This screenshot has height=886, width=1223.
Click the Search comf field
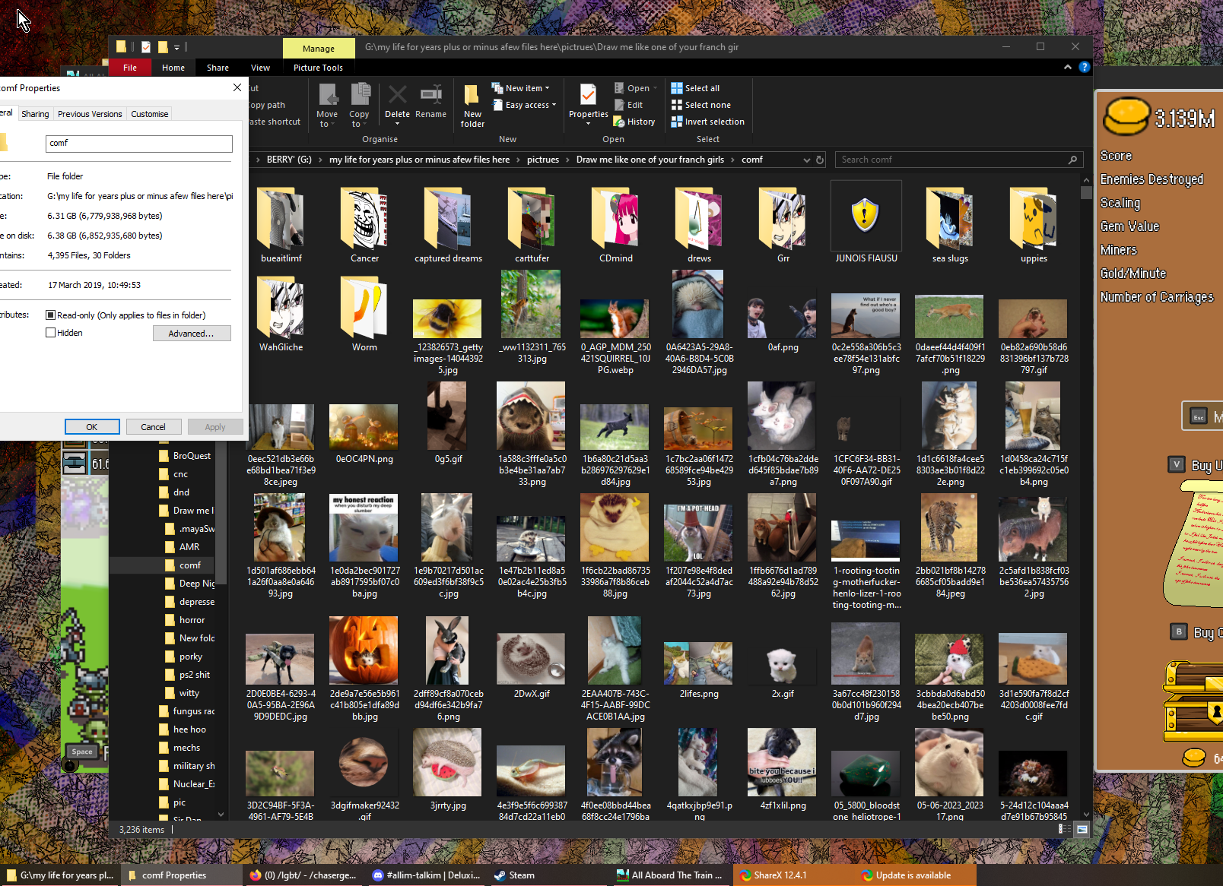point(958,160)
